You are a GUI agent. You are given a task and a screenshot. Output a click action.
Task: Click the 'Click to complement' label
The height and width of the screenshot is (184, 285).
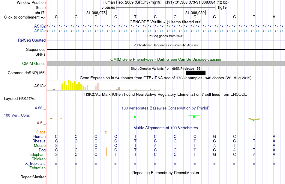25,17
